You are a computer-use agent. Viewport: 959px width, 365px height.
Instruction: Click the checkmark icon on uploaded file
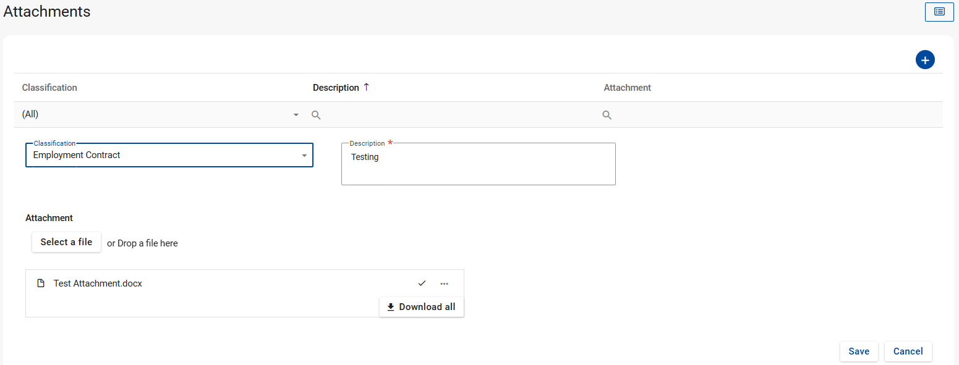(422, 283)
